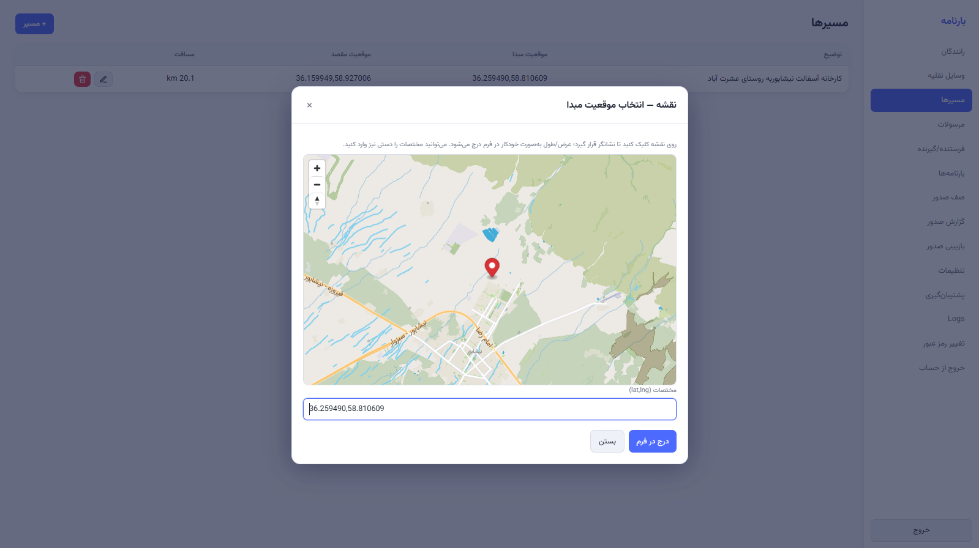Open تنظیمات in sidebar
979x548 pixels.
[921, 270]
